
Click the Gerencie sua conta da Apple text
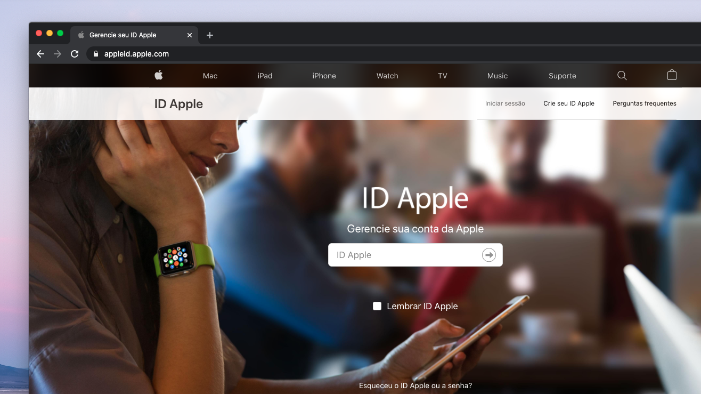tap(415, 229)
